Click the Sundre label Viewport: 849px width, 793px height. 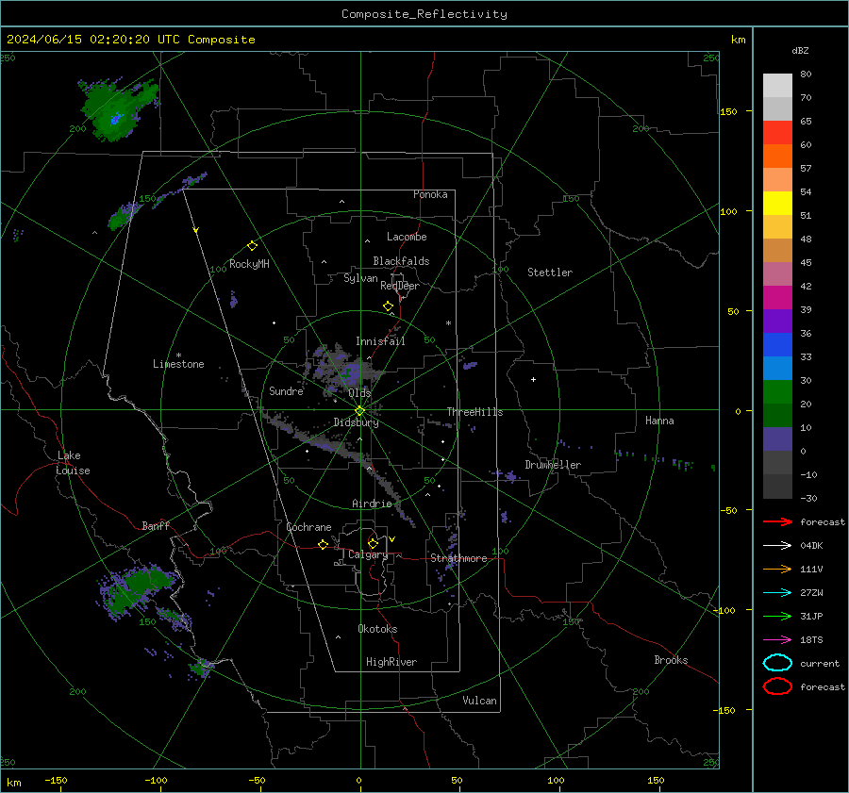pyautogui.click(x=286, y=391)
